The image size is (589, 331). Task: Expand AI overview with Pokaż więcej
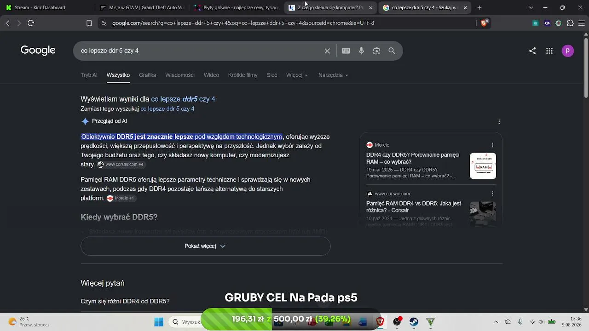[206, 246]
